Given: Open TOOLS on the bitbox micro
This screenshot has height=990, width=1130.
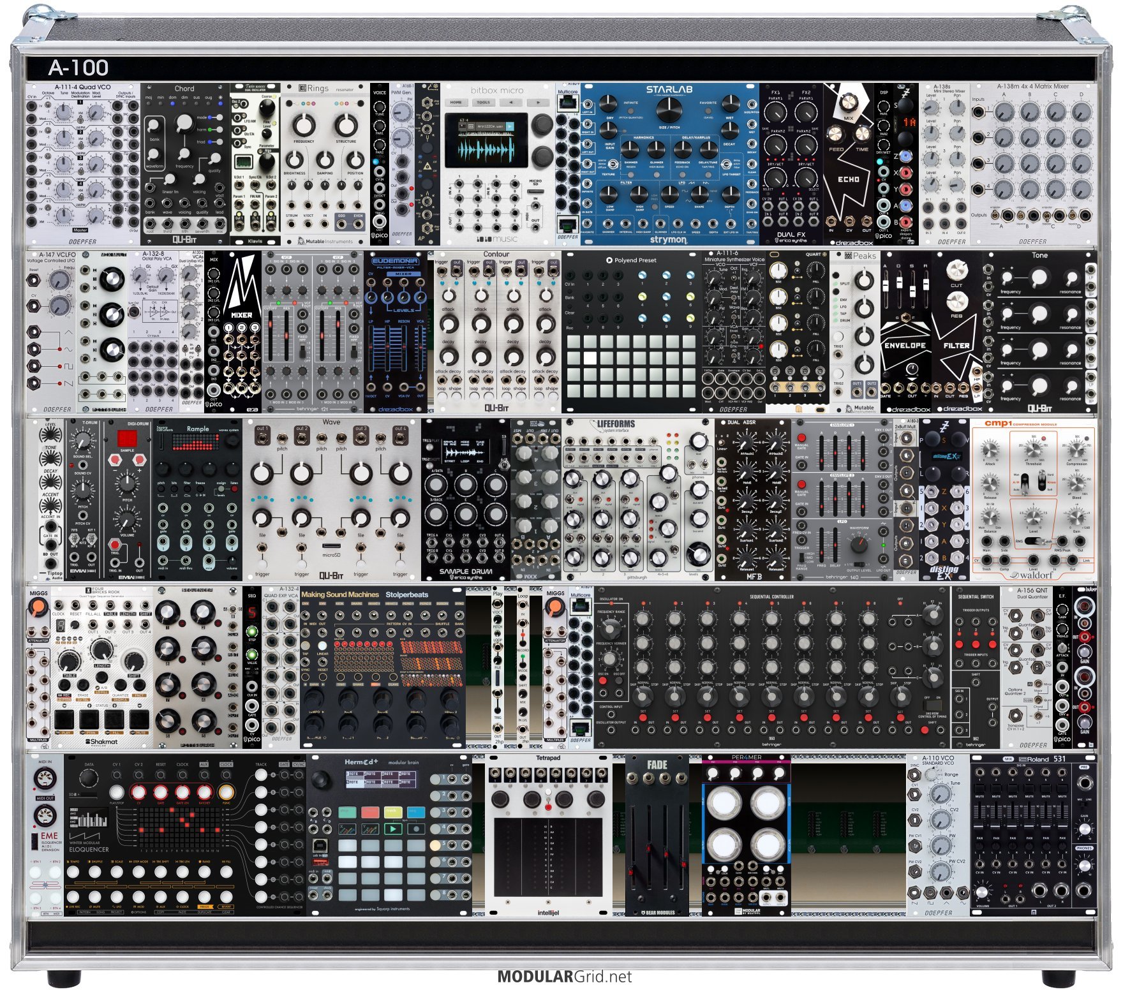Looking at the screenshot, I should pyautogui.click(x=483, y=102).
